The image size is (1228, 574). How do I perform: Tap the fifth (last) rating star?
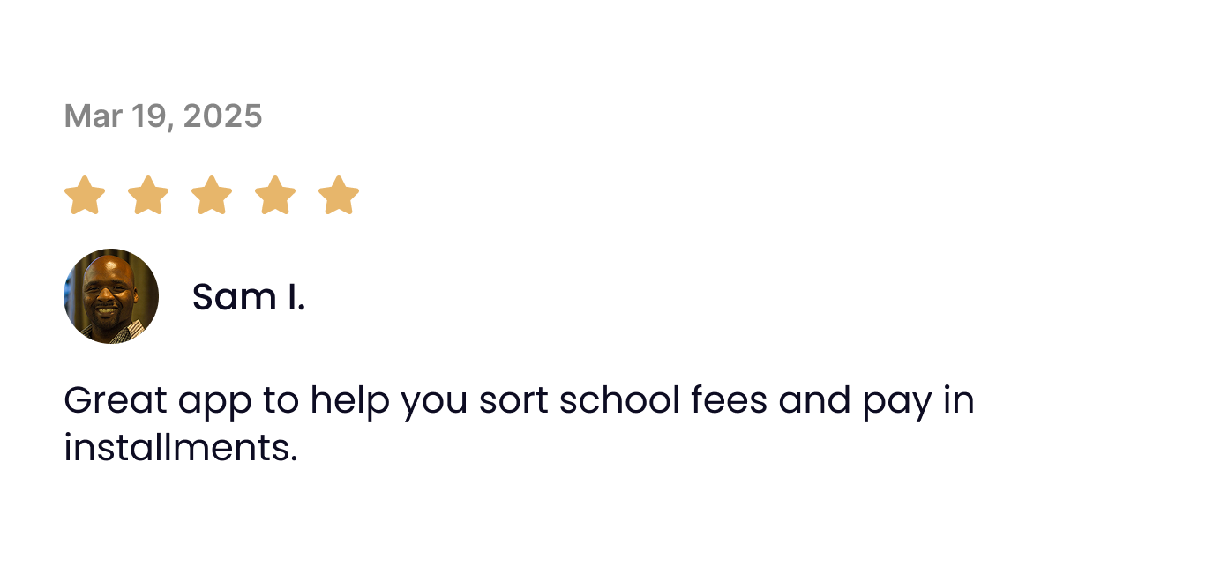coord(339,195)
